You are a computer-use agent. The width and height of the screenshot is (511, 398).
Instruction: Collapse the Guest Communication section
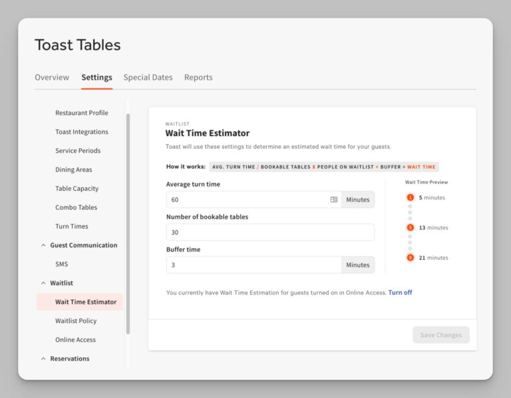point(43,245)
